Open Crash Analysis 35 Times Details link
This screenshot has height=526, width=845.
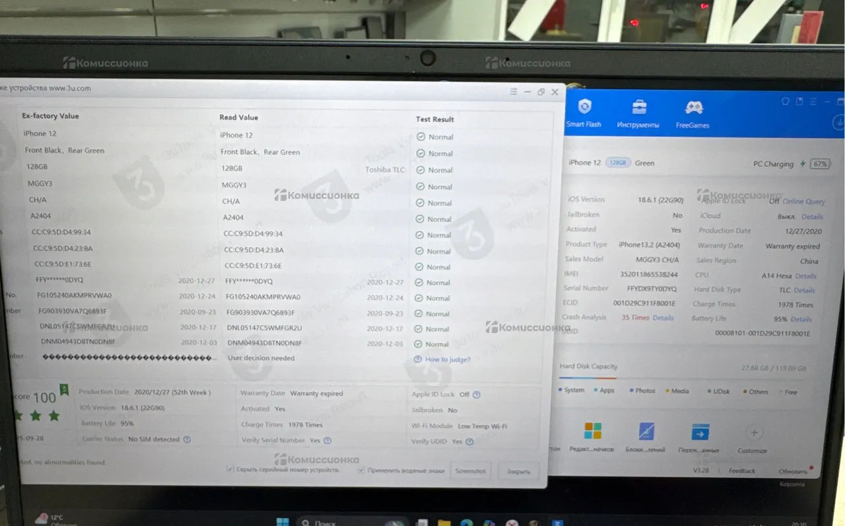point(663,318)
